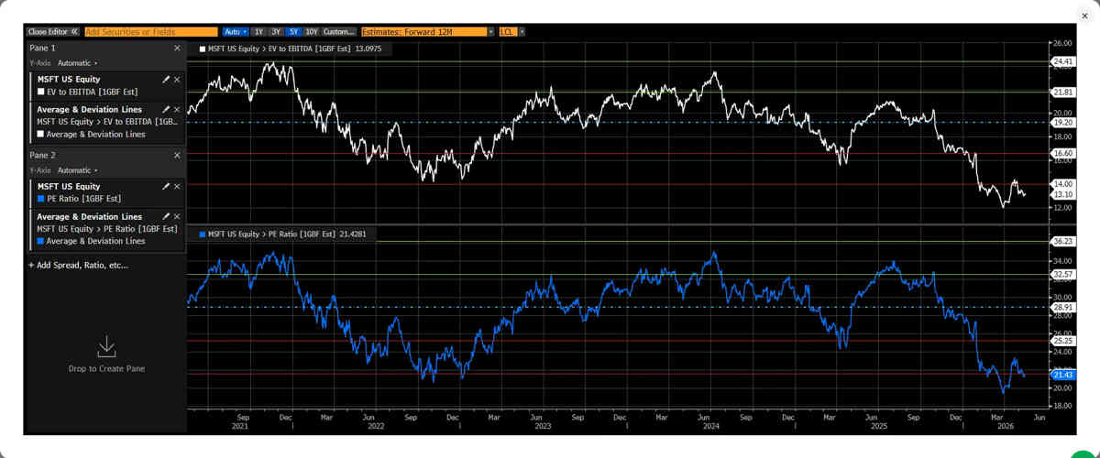Edit MSFT US Equity in Pane 1

click(166, 80)
